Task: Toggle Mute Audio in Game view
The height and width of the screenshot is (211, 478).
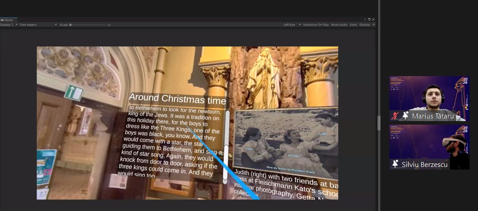Action: pos(339,25)
